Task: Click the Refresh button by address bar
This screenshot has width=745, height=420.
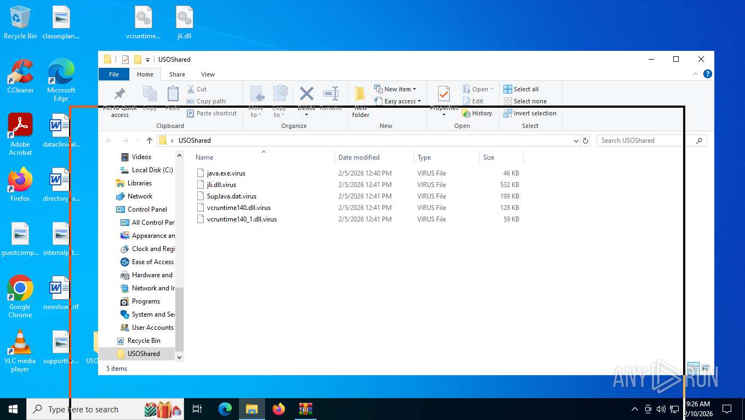Action: [x=586, y=141]
